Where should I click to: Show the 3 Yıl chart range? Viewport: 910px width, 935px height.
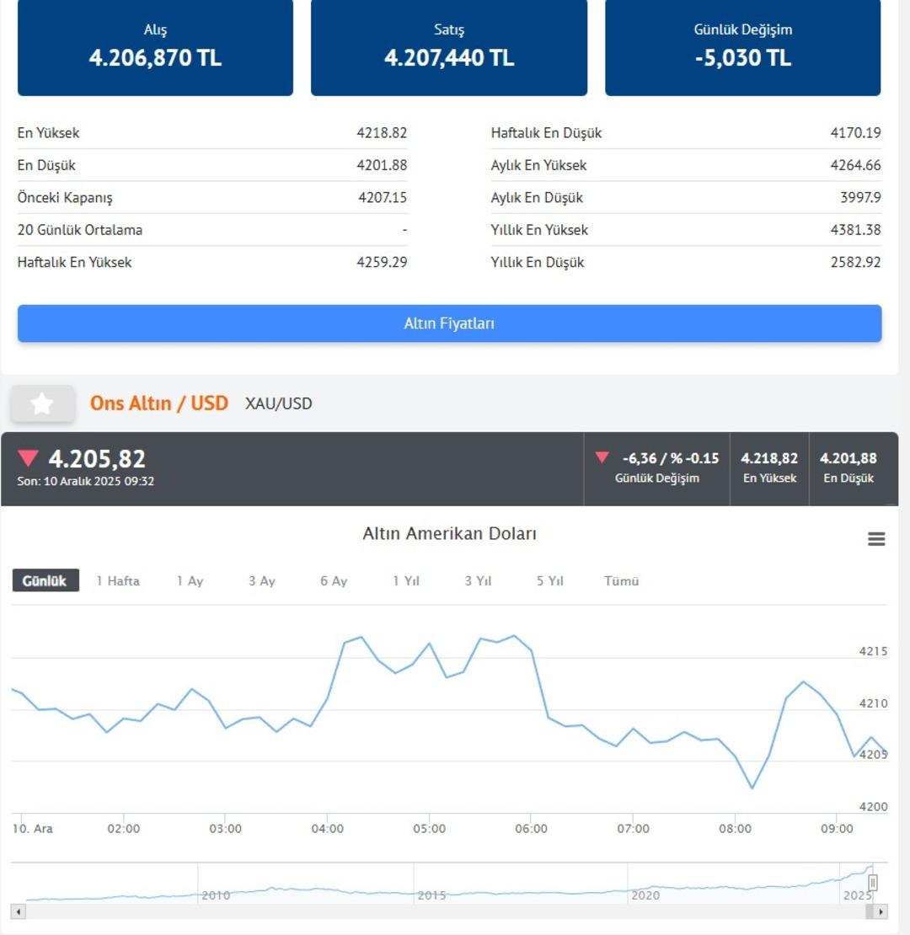(x=478, y=580)
